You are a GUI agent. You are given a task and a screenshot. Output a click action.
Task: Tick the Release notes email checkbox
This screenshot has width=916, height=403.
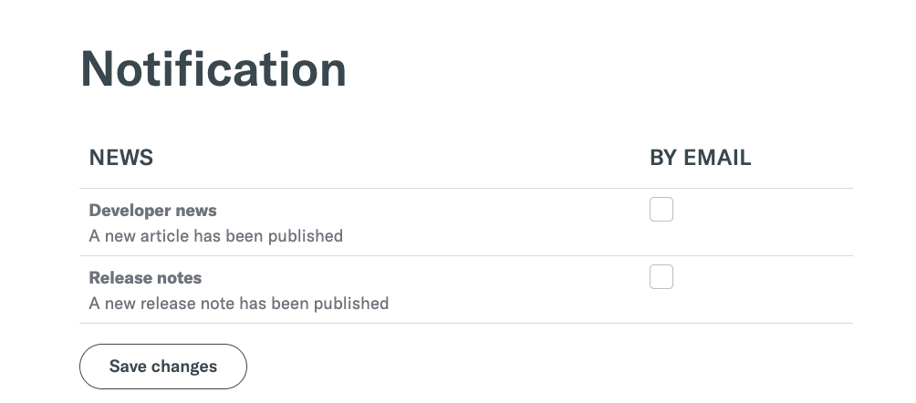point(661,277)
